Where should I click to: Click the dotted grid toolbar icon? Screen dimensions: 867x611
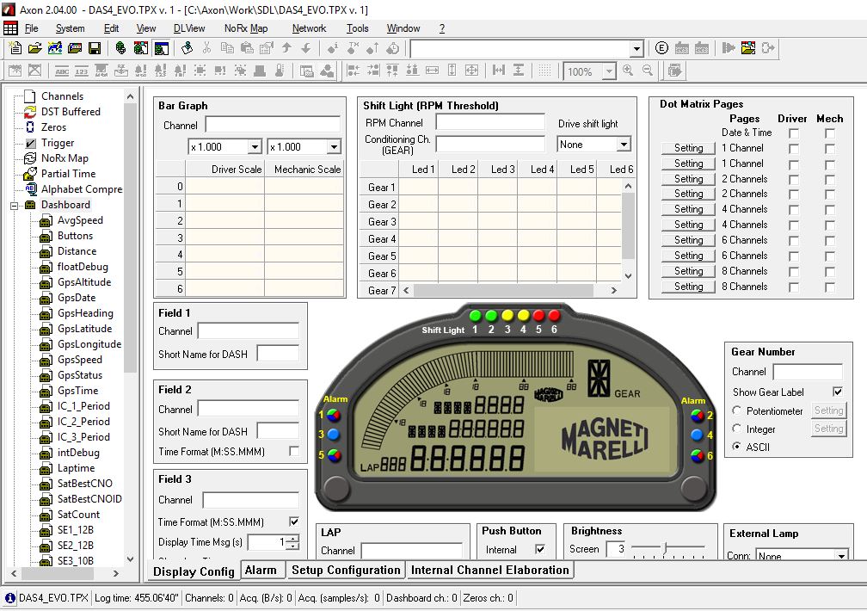click(x=544, y=71)
